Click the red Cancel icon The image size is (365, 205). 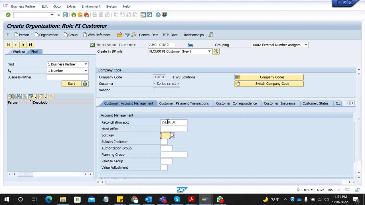click(86, 15)
